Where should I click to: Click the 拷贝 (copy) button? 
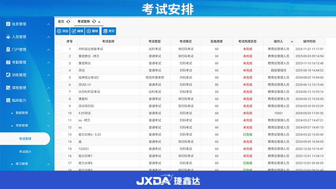(x=109, y=31)
